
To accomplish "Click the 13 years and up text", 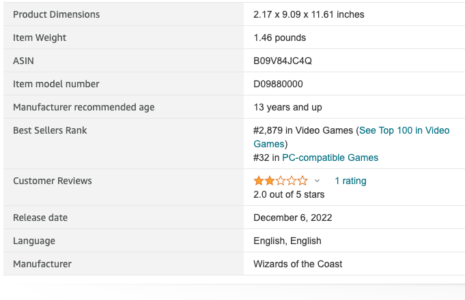I will (x=287, y=107).
